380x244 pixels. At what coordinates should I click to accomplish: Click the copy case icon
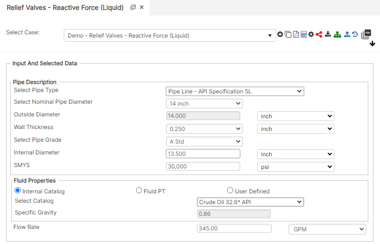coord(288,34)
